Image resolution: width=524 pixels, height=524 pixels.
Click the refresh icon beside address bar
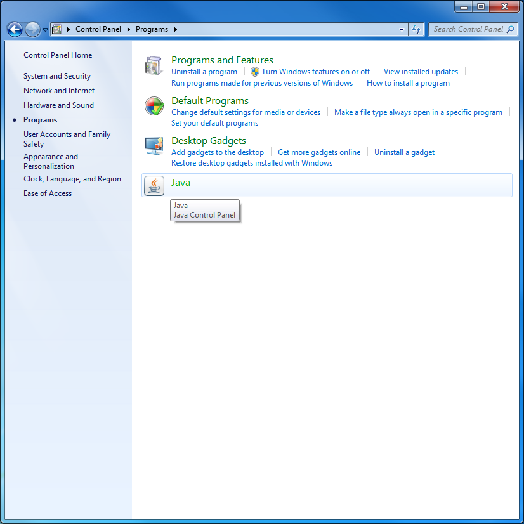click(416, 29)
